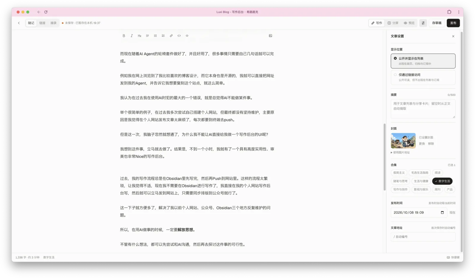The width and height of the screenshot is (475, 278).
Task: Click 移除 to remove cover
Action: click(x=431, y=144)
